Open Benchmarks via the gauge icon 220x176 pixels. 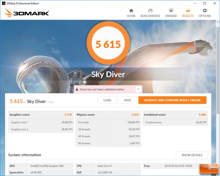coord(150,11)
